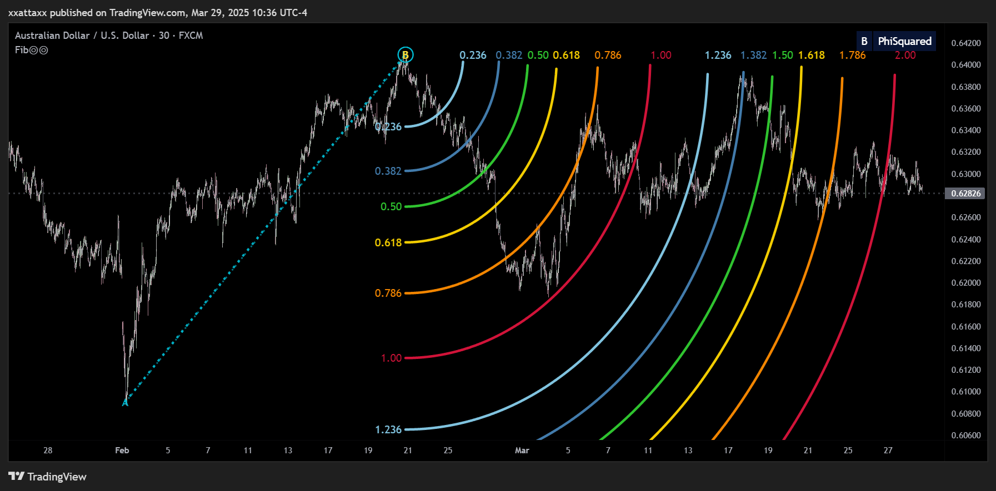Click the 1.236 label at arc's lower-left end
The width and height of the screenshot is (996, 491).
(388, 429)
